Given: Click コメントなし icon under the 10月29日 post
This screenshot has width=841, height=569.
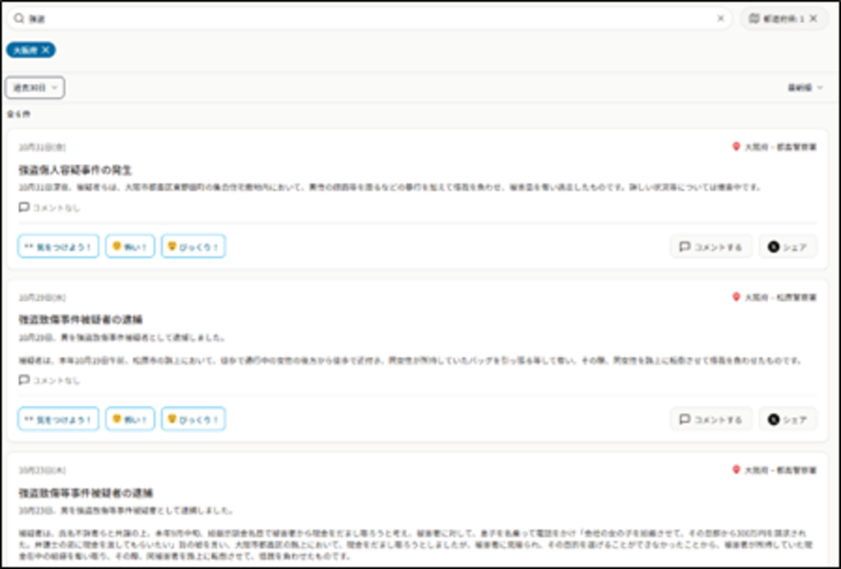Looking at the screenshot, I should coord(24,380).
